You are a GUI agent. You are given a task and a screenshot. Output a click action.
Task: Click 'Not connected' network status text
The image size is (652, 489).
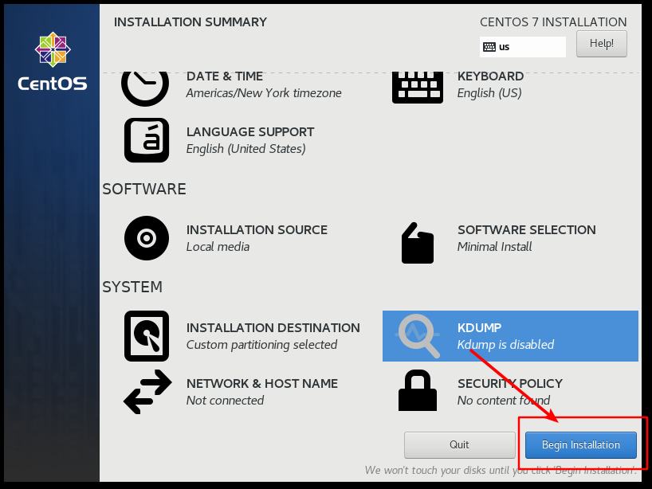(225, 401)
